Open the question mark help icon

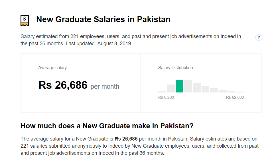pos(259,37)
